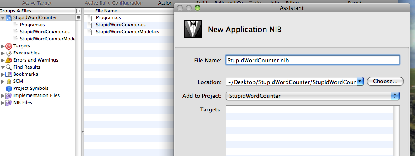Open the Location path dropdown arrow

click(360, 82)
